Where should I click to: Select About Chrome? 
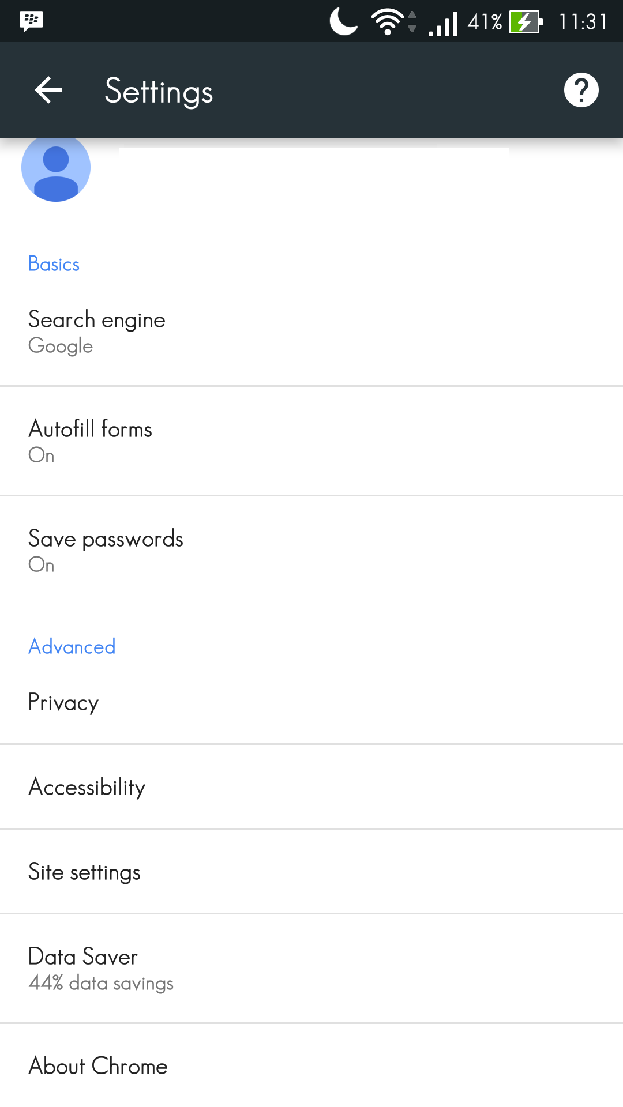coord(311,1066)
